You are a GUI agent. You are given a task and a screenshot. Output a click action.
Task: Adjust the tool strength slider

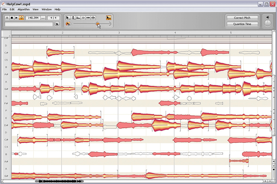point(98,24)
